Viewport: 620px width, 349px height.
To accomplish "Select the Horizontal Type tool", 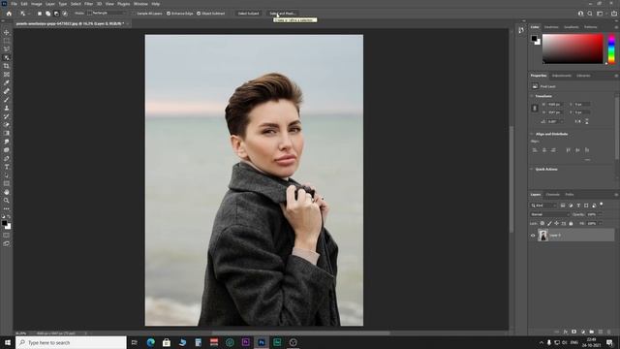I will point(7,167).
